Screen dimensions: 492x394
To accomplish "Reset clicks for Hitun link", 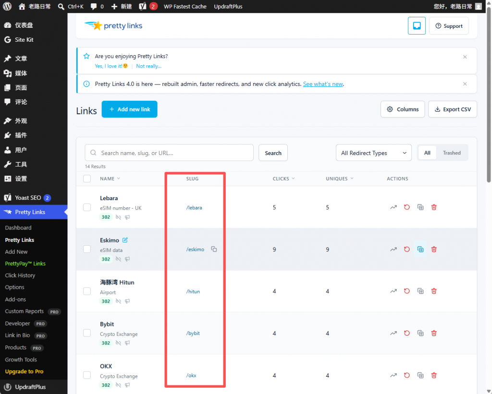I will (407, 291).
